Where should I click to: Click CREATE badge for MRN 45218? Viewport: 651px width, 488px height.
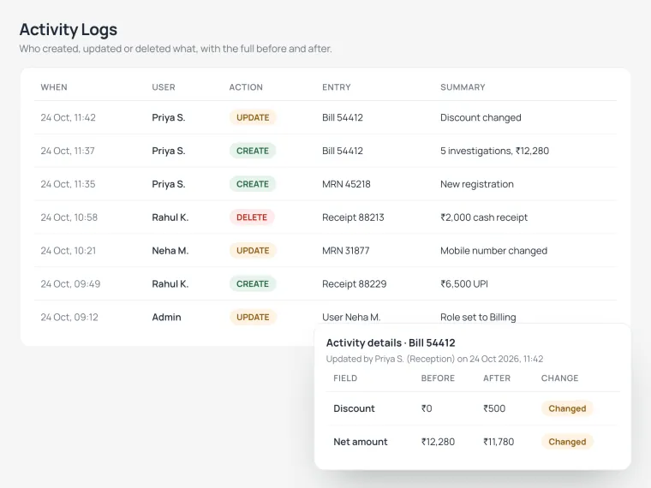pyautogui.click(x=253, y=184)
